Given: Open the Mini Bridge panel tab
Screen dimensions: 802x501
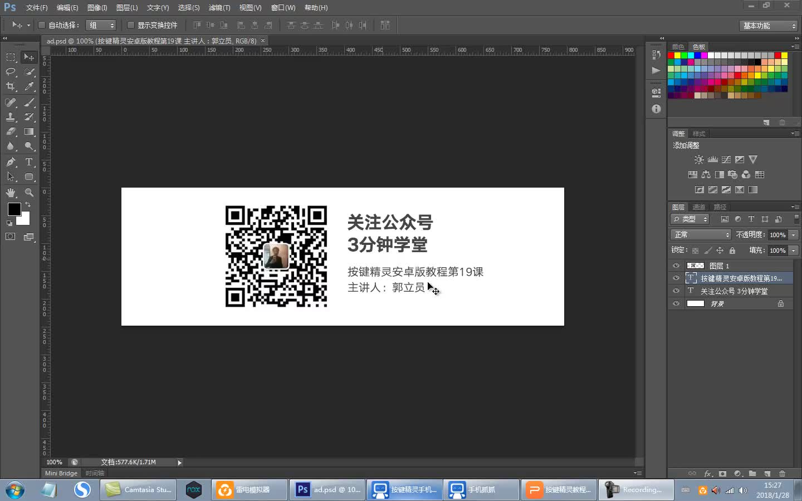Looking at the screenshot, I should tap(61, 473).
